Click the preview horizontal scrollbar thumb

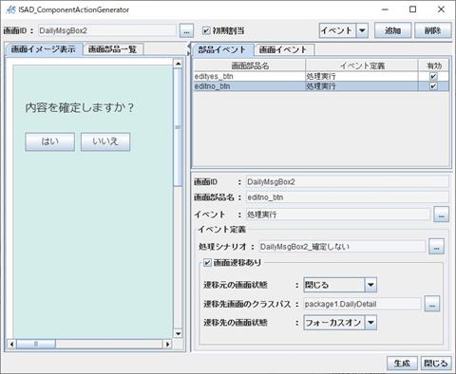36,344
